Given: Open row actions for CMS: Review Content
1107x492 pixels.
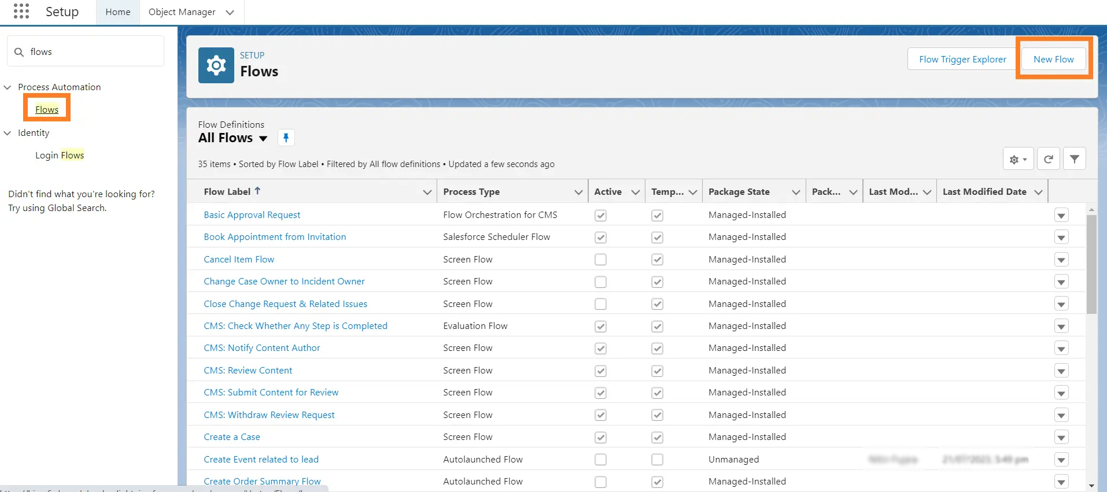Looking at the screenshot, I should click(x=1061, y=371).
